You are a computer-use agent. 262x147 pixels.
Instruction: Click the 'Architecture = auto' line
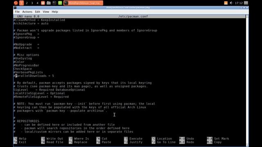tap(31, 24)
